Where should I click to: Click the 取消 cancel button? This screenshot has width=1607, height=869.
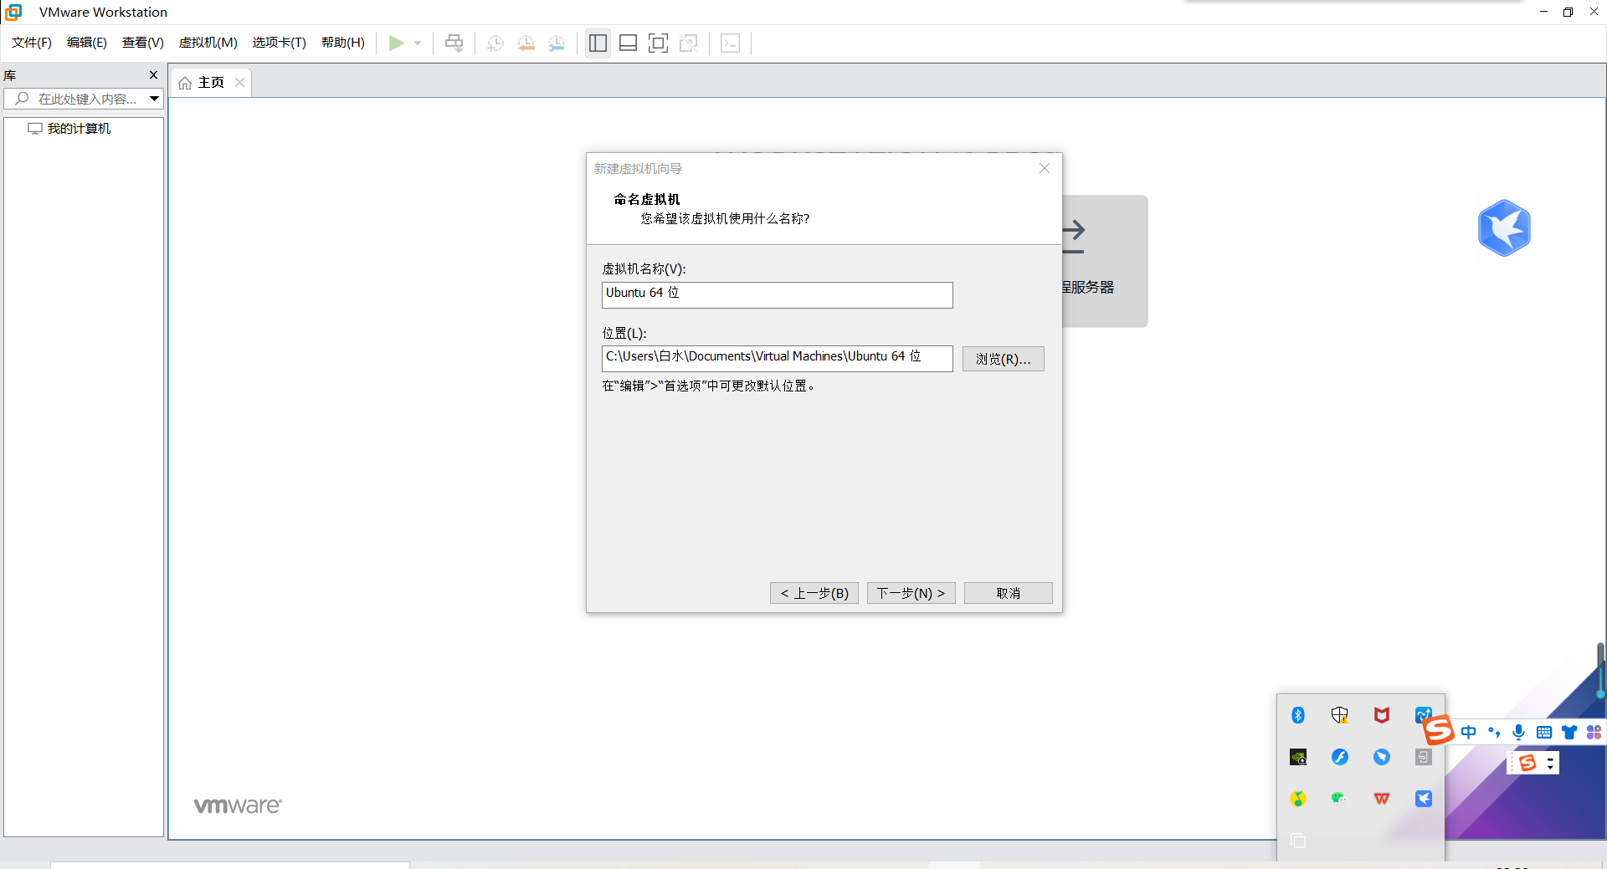click(x=1008, y=593)
